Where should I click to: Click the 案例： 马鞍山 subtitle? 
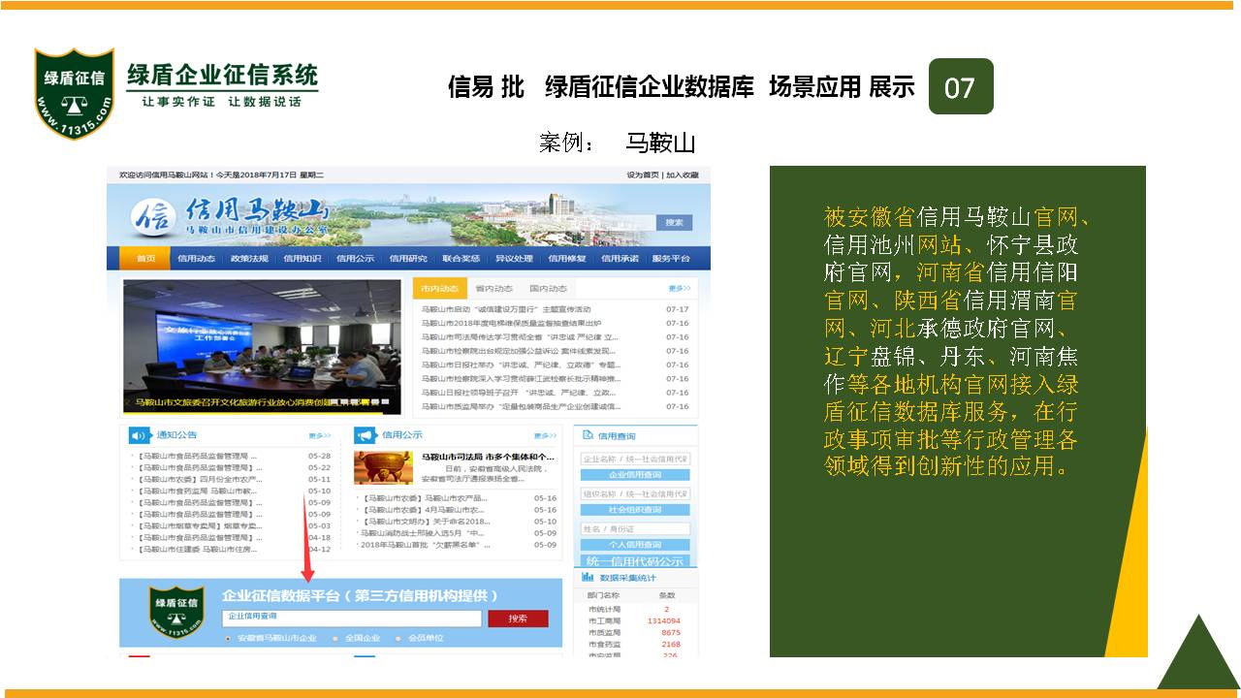tap(618, 143)
